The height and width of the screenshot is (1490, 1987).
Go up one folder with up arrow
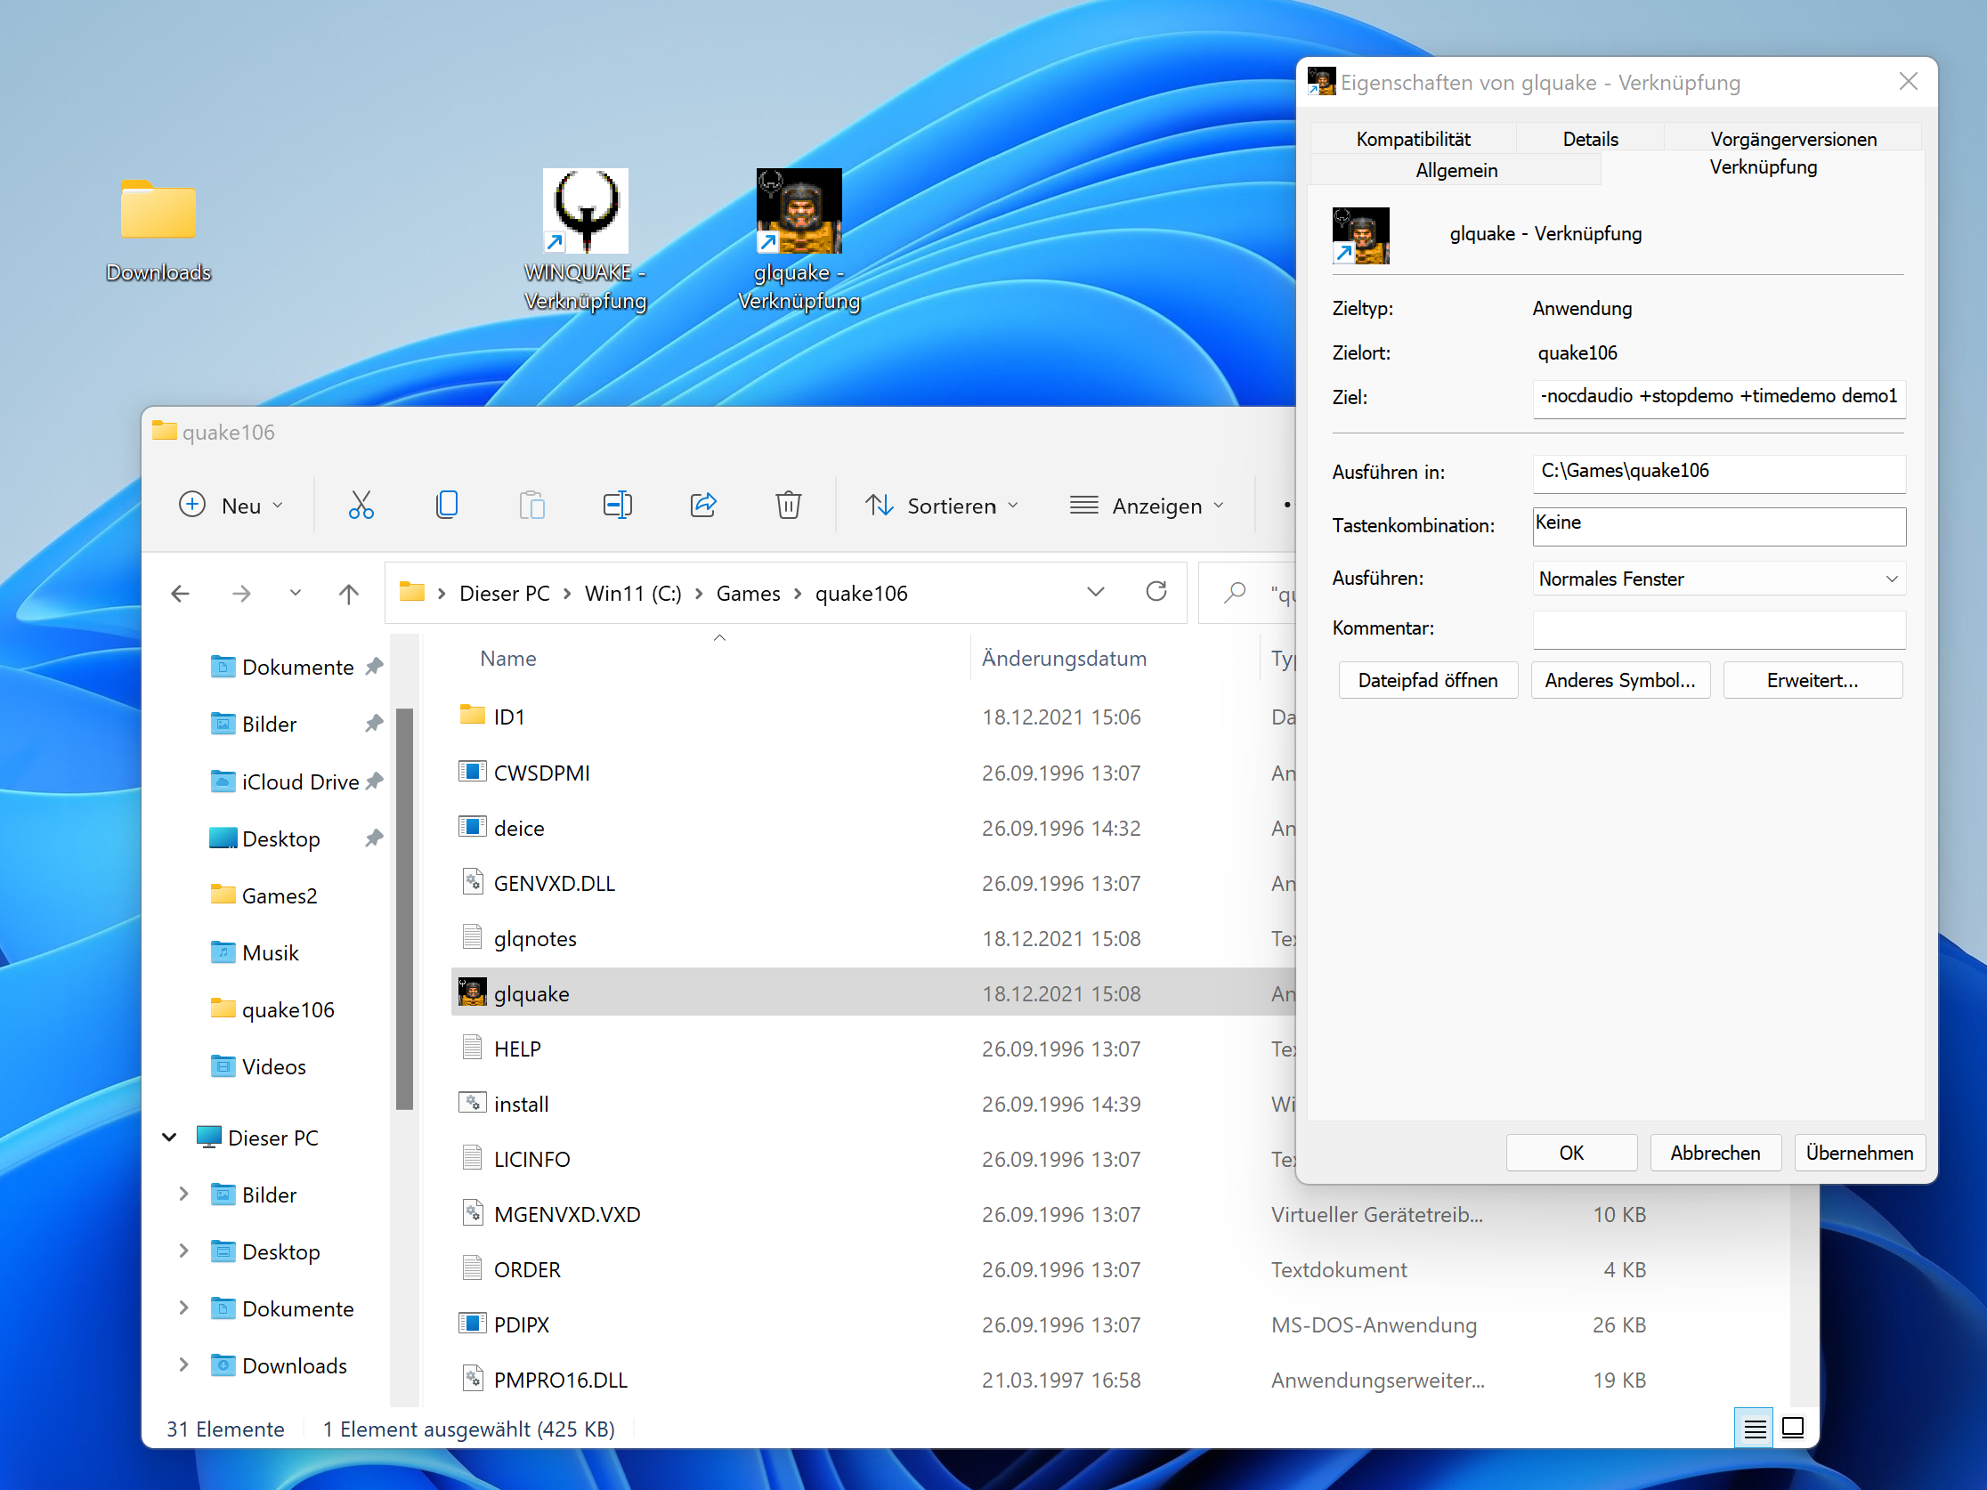pyautogui.click(x=349, y=594)
